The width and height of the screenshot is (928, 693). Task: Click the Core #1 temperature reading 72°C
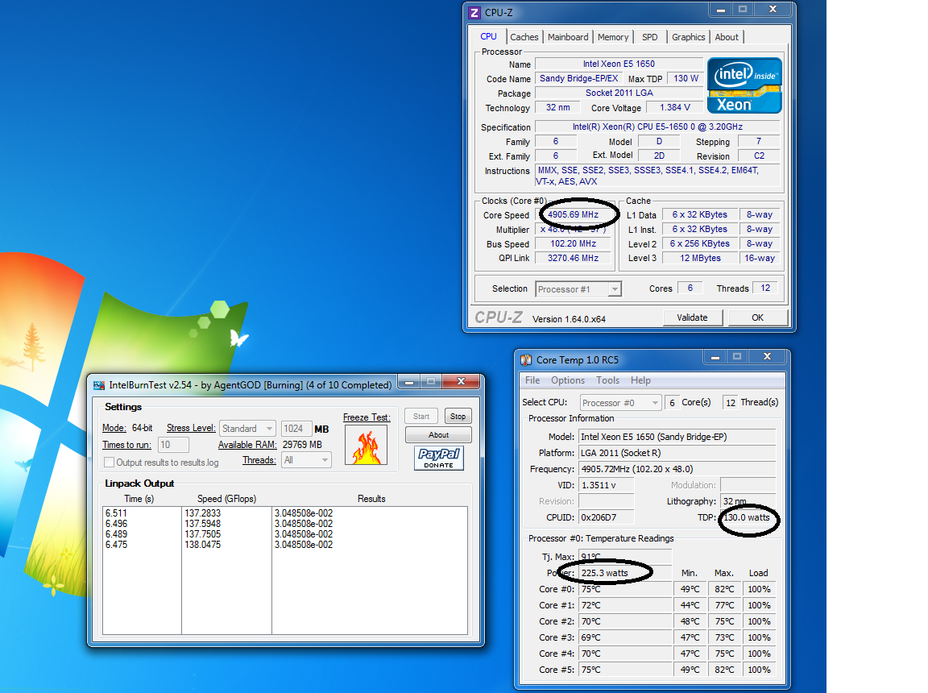626,605
